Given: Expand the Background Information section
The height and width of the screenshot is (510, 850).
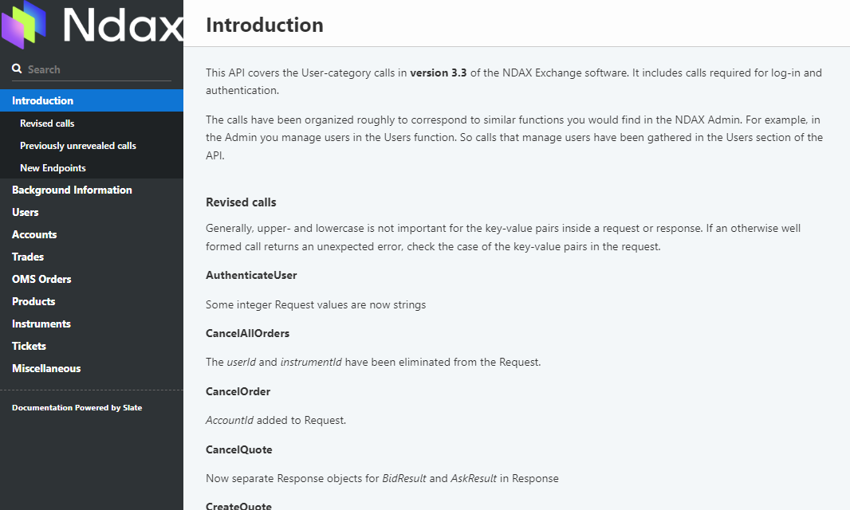Looking at the screenshot, I should (x=72, y=190).
